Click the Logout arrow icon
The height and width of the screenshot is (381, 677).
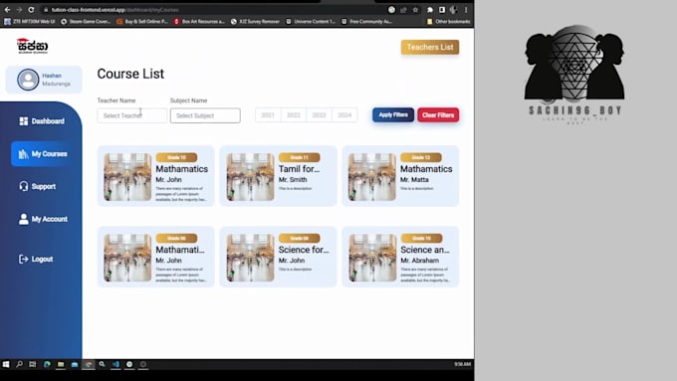click(x=23, y=259)
